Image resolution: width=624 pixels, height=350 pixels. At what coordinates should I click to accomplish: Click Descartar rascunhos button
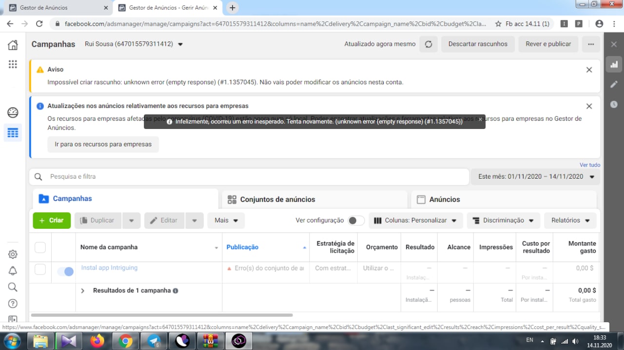coord(478,44)
